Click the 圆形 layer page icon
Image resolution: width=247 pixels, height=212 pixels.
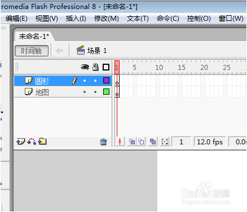click(x=29, y=81)
